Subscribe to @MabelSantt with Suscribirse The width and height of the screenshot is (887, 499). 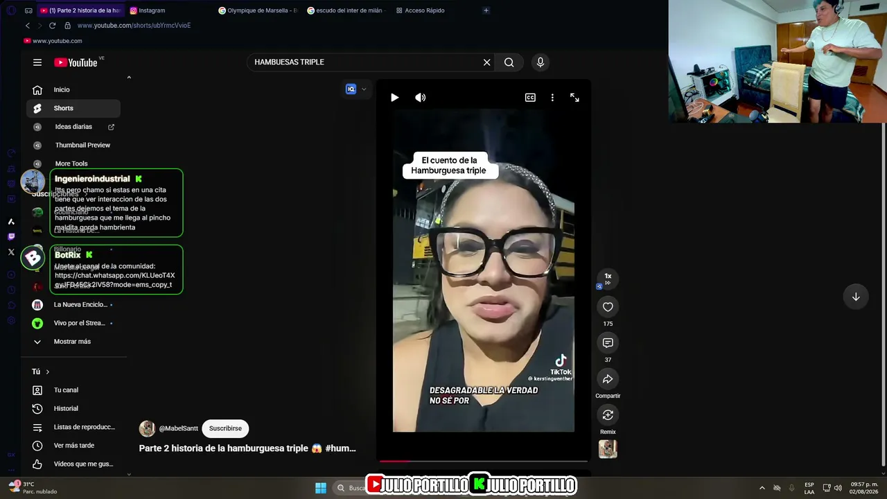(225, 428)
